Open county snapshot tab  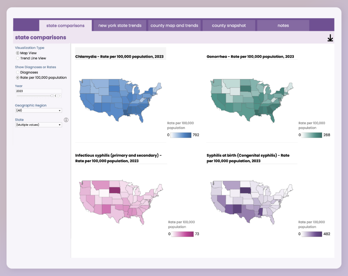coord(229,25)
